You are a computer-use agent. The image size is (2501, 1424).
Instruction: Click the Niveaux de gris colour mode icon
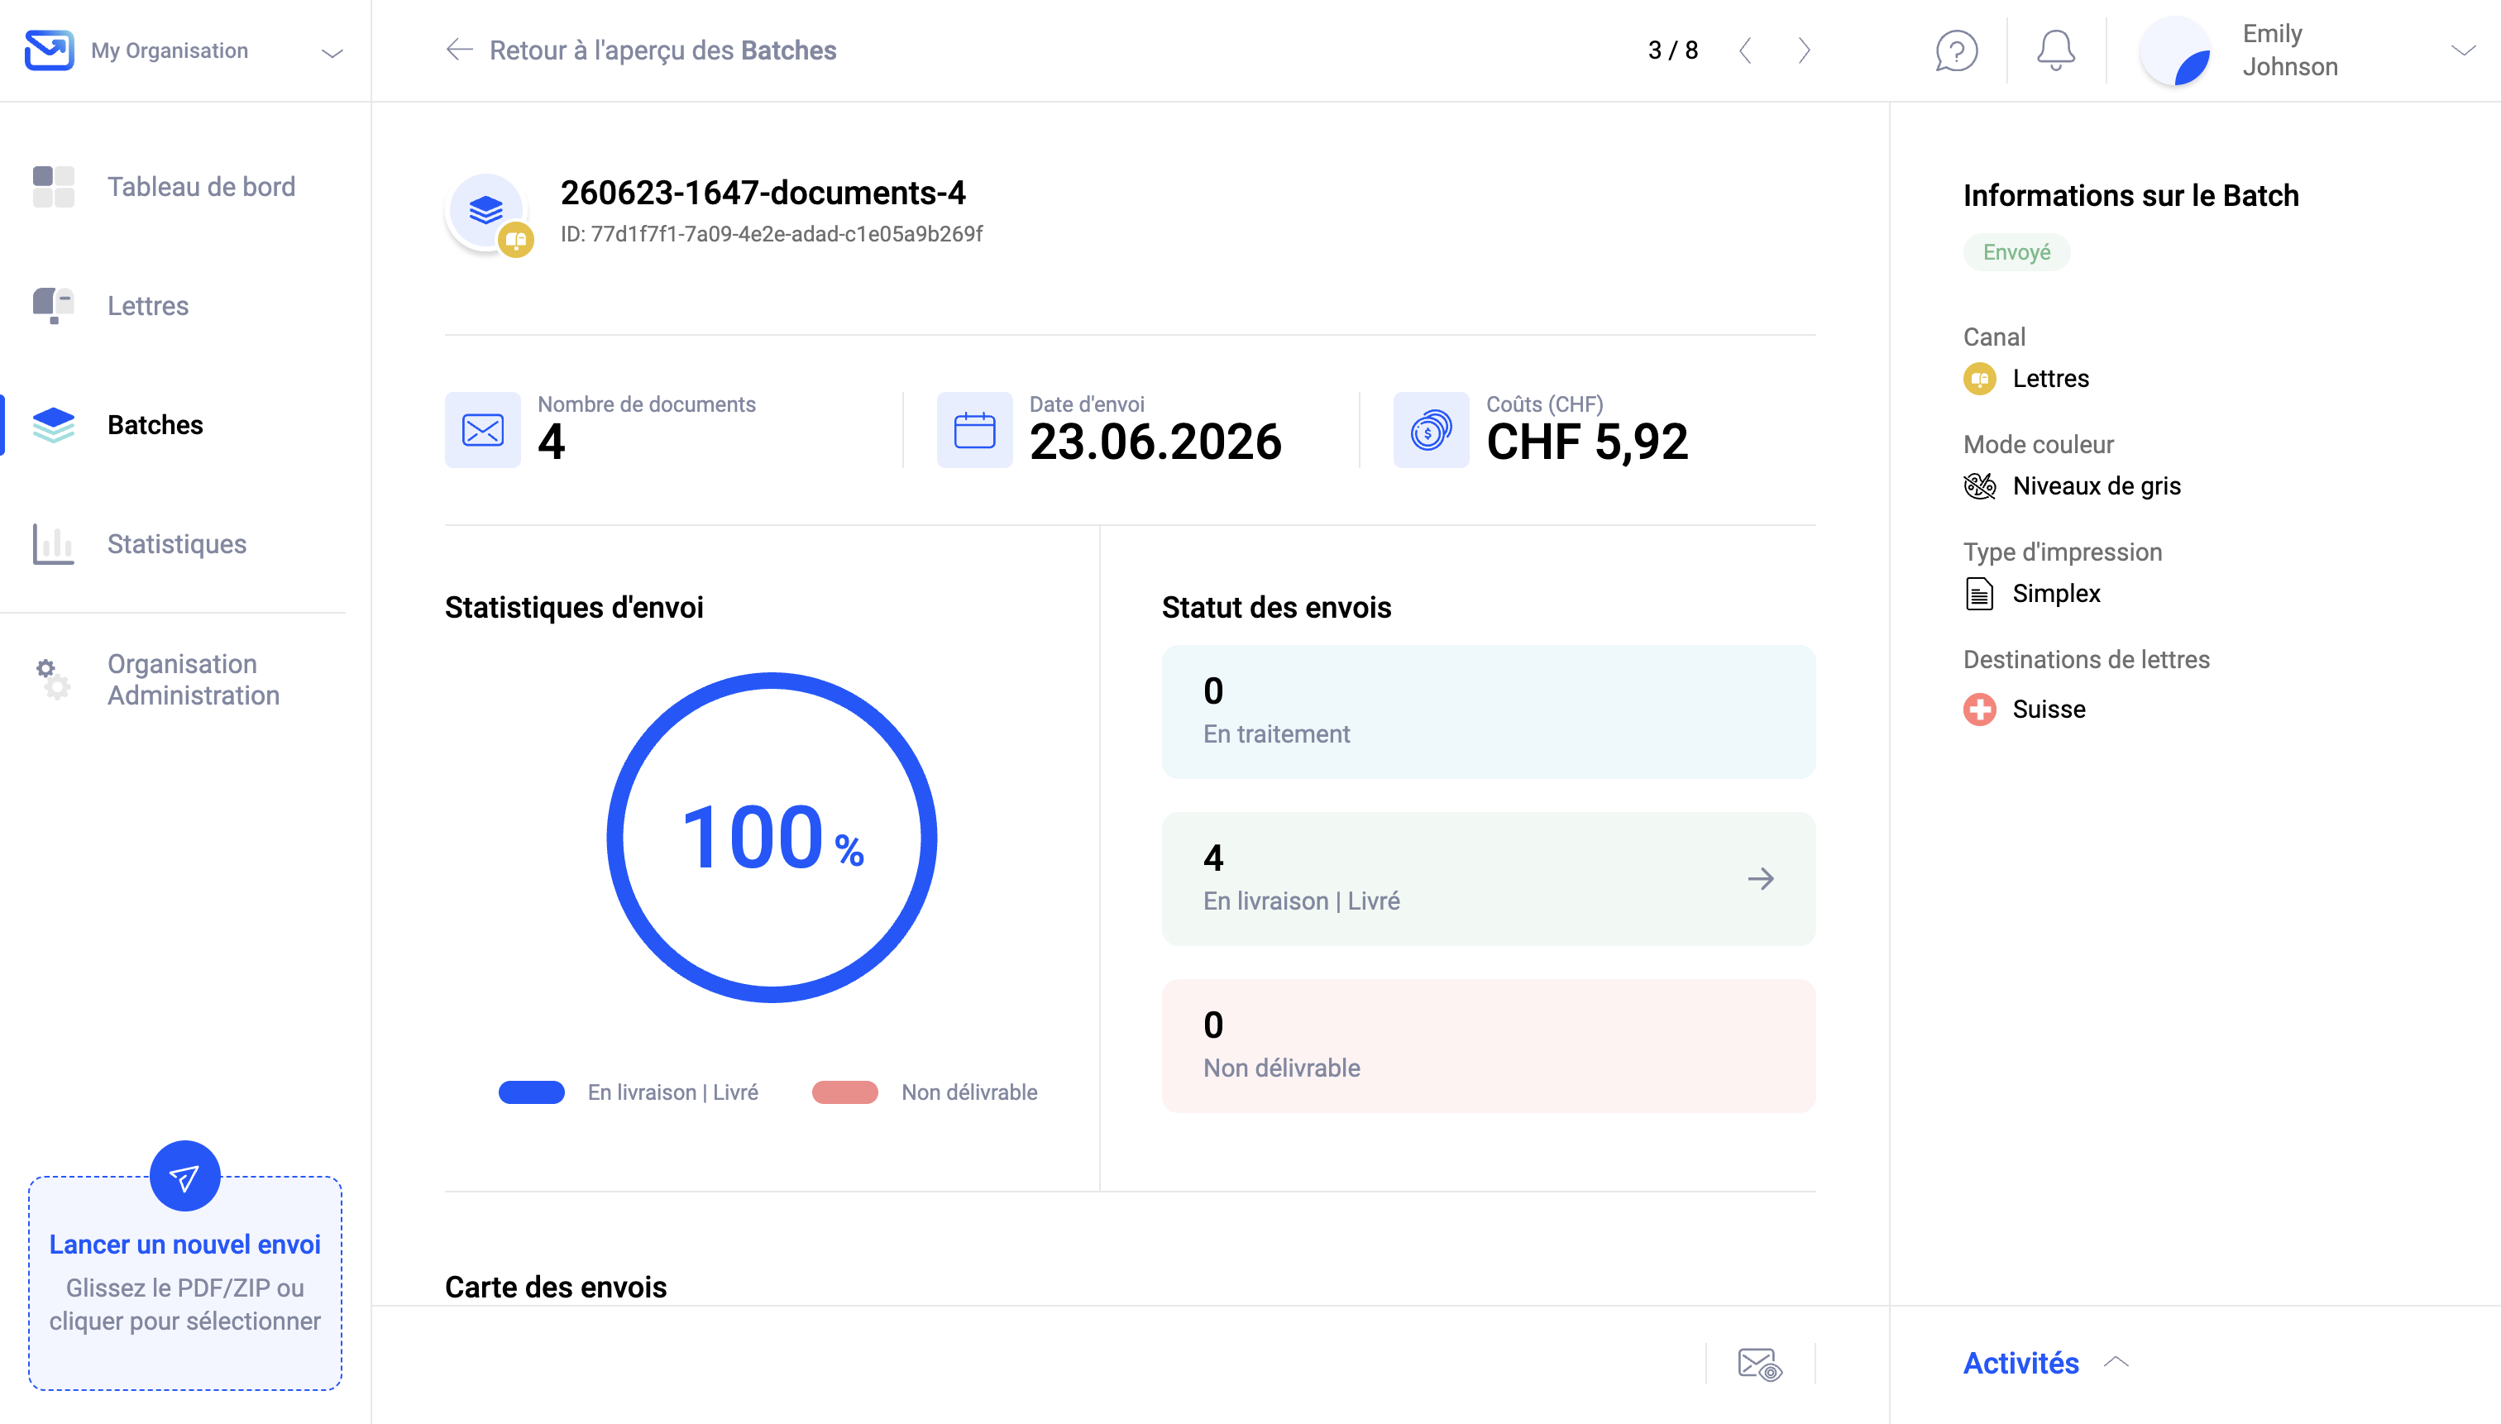pyautogui.click(x=1980, y=486)
